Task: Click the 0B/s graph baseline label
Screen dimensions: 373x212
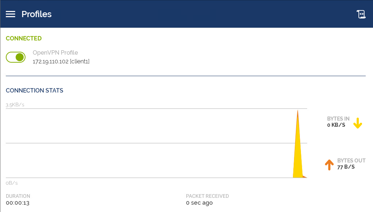Action: [12, 183]
